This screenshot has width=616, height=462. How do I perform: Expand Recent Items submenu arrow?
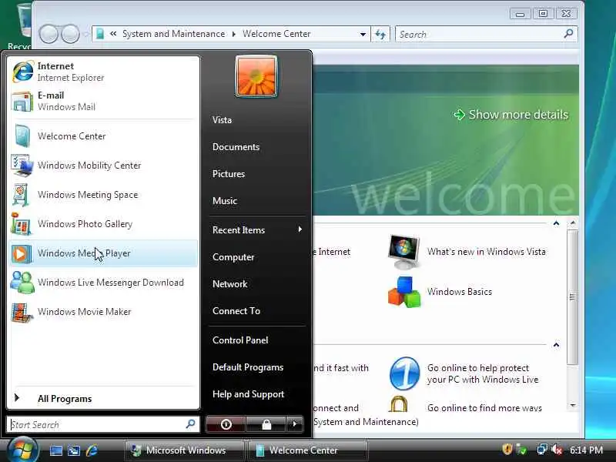pos(300,229)
